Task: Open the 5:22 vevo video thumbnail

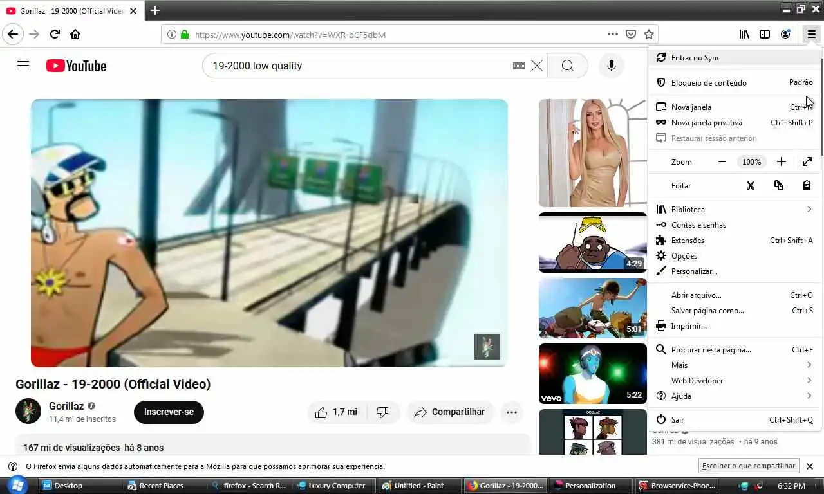Action: [592, 374]
